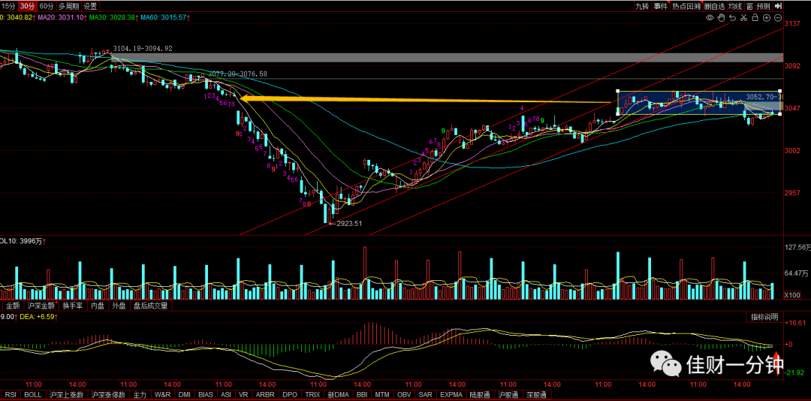This screenshot has width=811, height=401.
Task: Toggle the 均线 moving average lines
Action: point(735,6)
